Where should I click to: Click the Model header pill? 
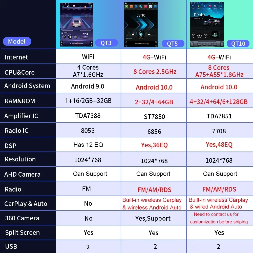click(17, 41)
